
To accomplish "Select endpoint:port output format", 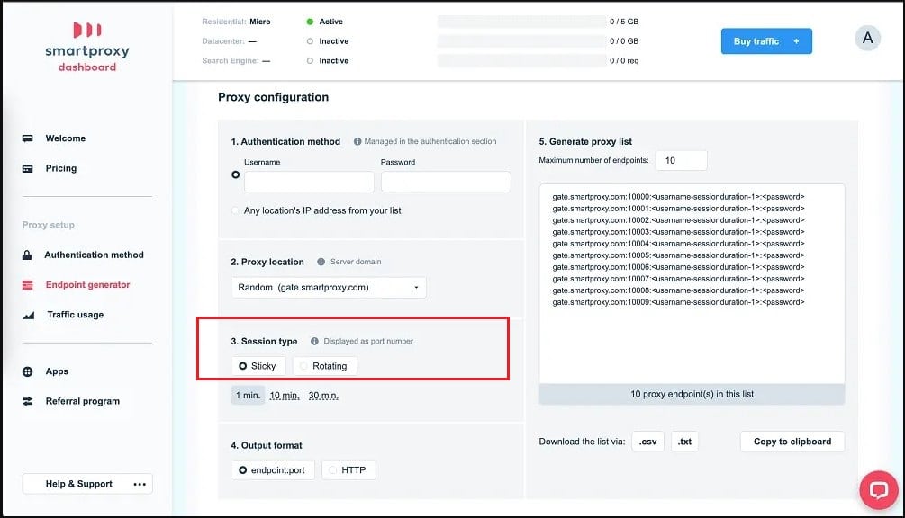I will [273, 470].
